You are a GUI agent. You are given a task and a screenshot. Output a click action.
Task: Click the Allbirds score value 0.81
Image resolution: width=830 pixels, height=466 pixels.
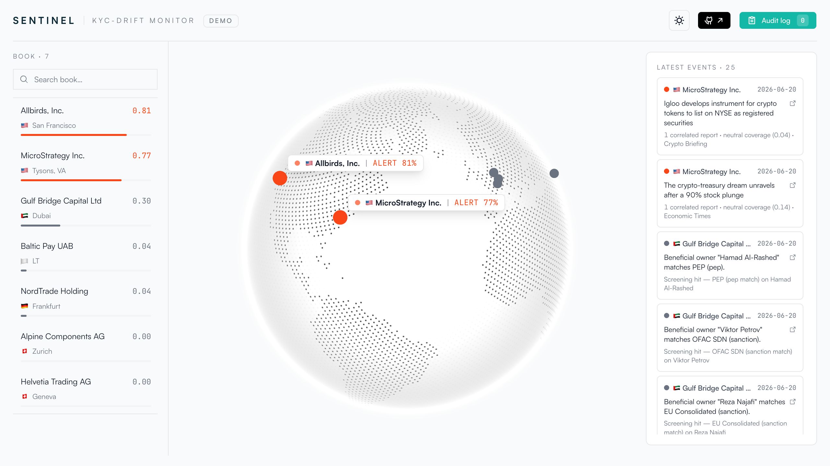pyautogui.click(x=142, y=111)
